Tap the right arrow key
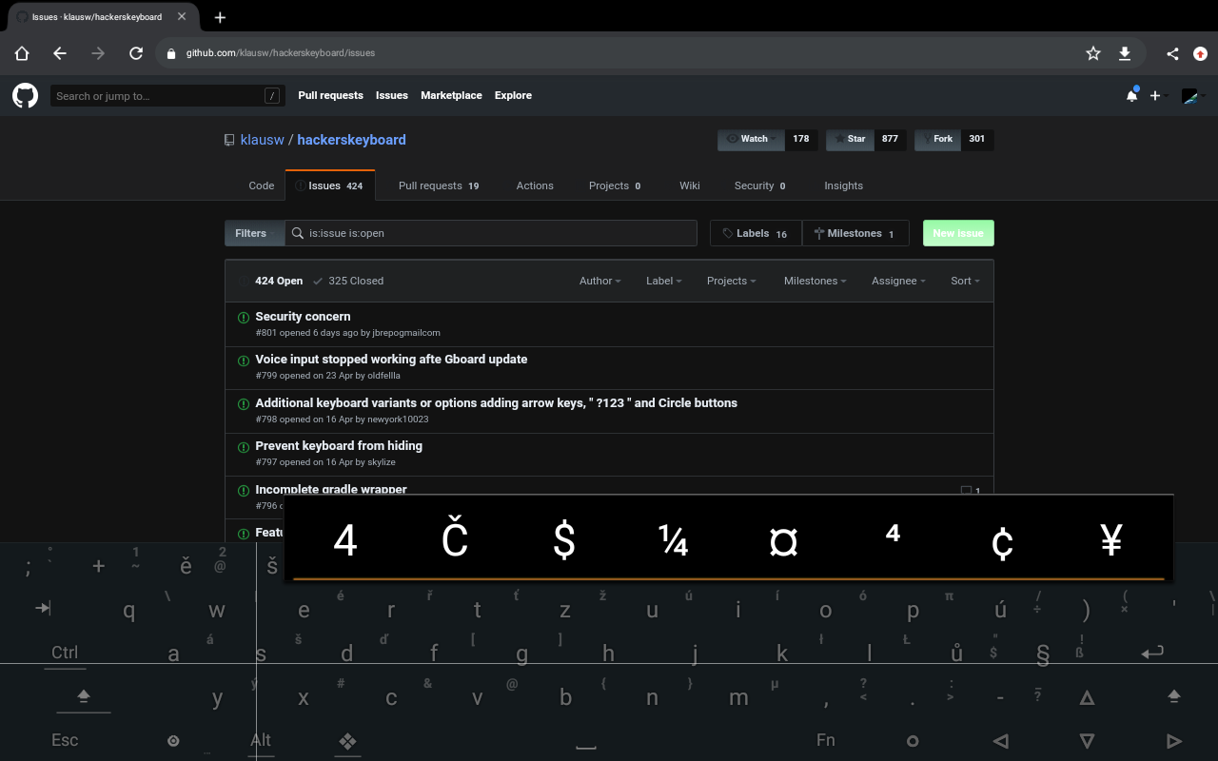Viewport: 1218px width, 761px height. (1174, 741)
